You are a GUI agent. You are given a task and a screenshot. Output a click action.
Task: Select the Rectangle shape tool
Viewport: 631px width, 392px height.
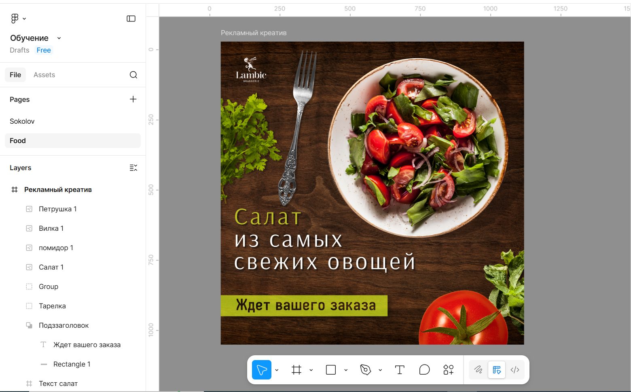coord(331,370)
